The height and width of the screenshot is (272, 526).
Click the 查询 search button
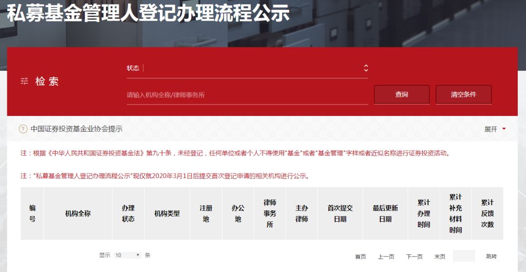pyautogui.click(x=401, y=95)
